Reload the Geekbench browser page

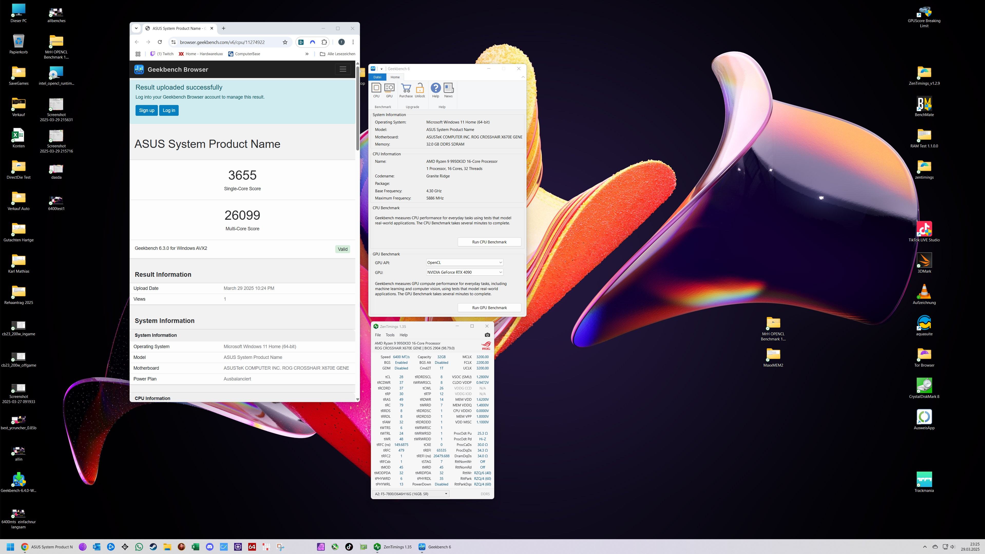pyautogui.click(x=160, y=42)
